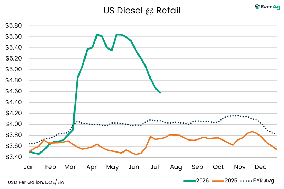This screenshot has width=284, height=189.
Task: Click the Aug month label
Action: (x=176, y=167)
